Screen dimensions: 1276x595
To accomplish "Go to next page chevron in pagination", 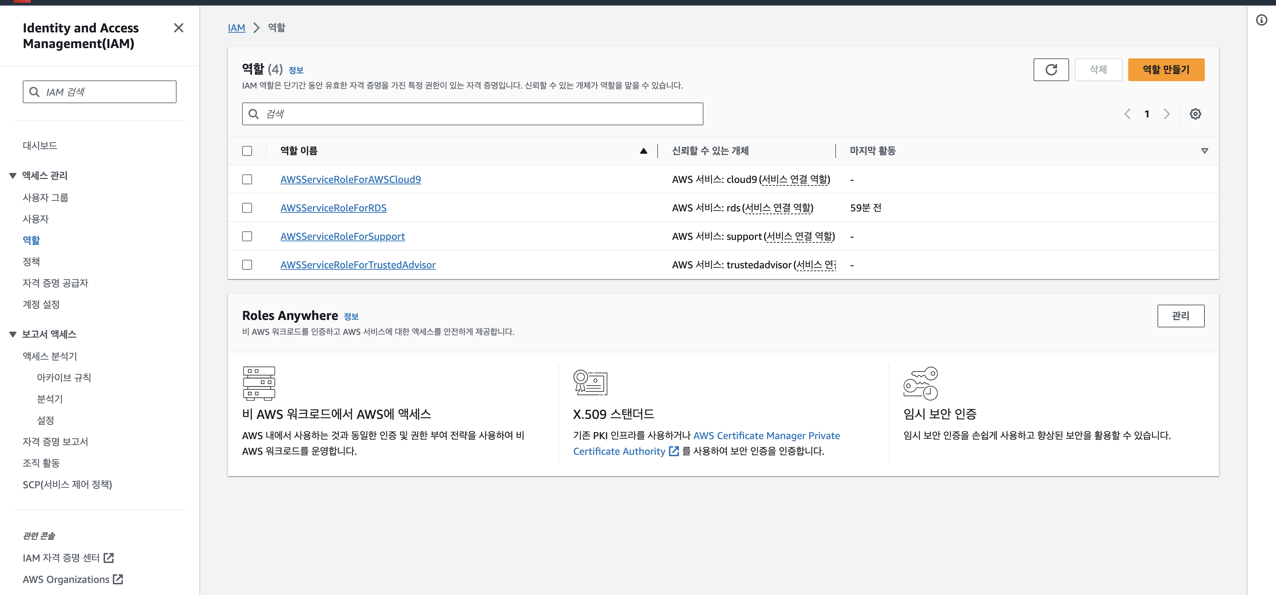I will 1167,114.
